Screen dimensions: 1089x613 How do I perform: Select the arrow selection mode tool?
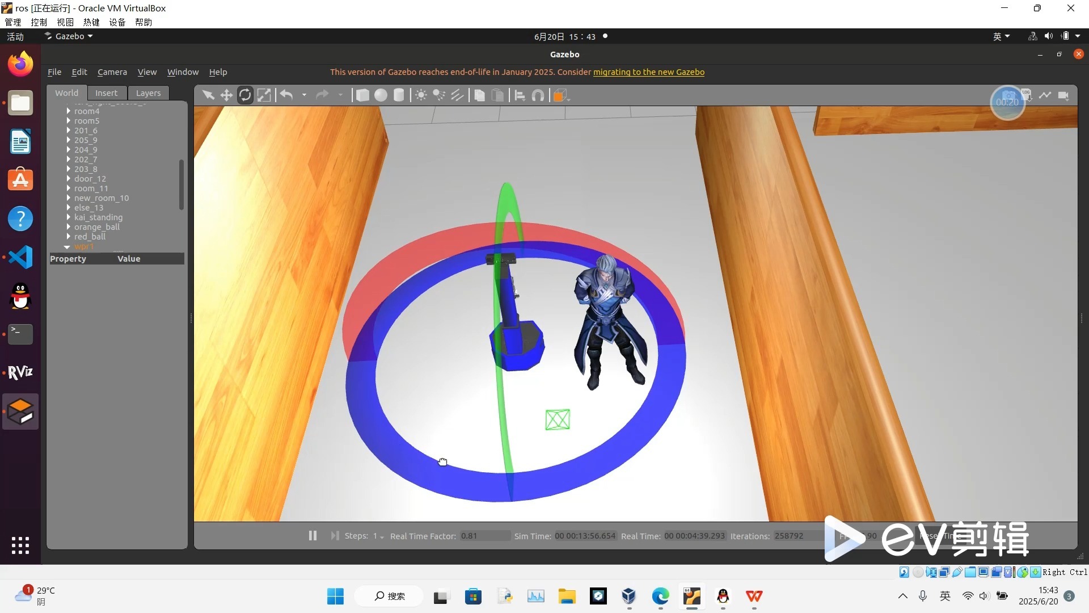(x=208, y=95)
